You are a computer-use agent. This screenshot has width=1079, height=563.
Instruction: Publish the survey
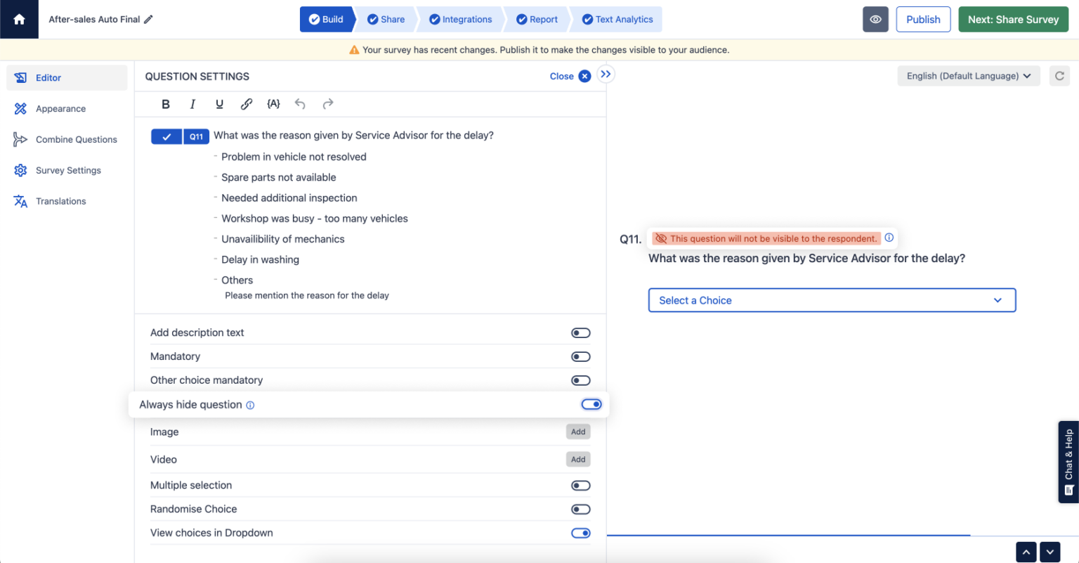click(x=923, y=19)
